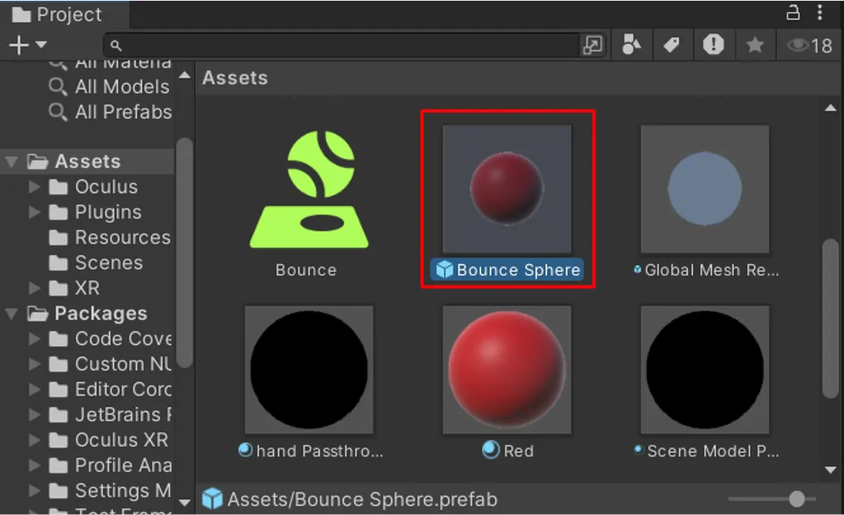Adjust the thumbnail size slider handle
The height and width of the screenshot is (515, 844).
pyautogui.click(x=797, y=499)
